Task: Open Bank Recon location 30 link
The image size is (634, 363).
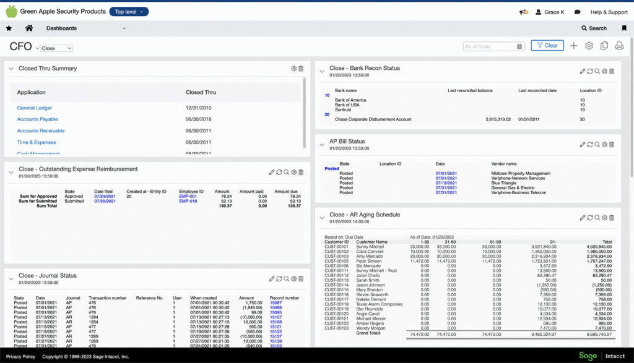Action: pos(327,114)
